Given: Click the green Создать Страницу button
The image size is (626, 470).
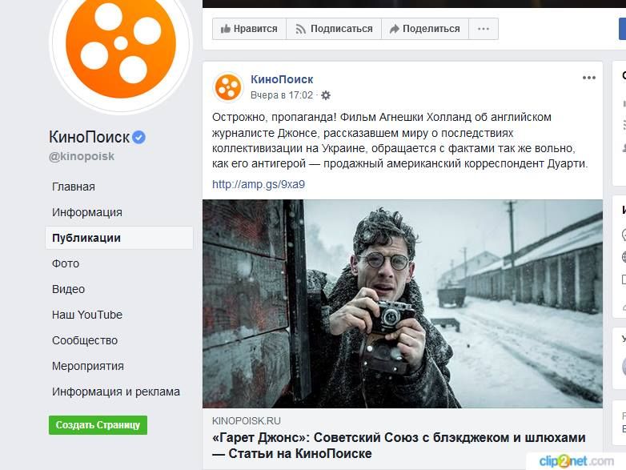Looking at the screenshot, I should 98,425.
